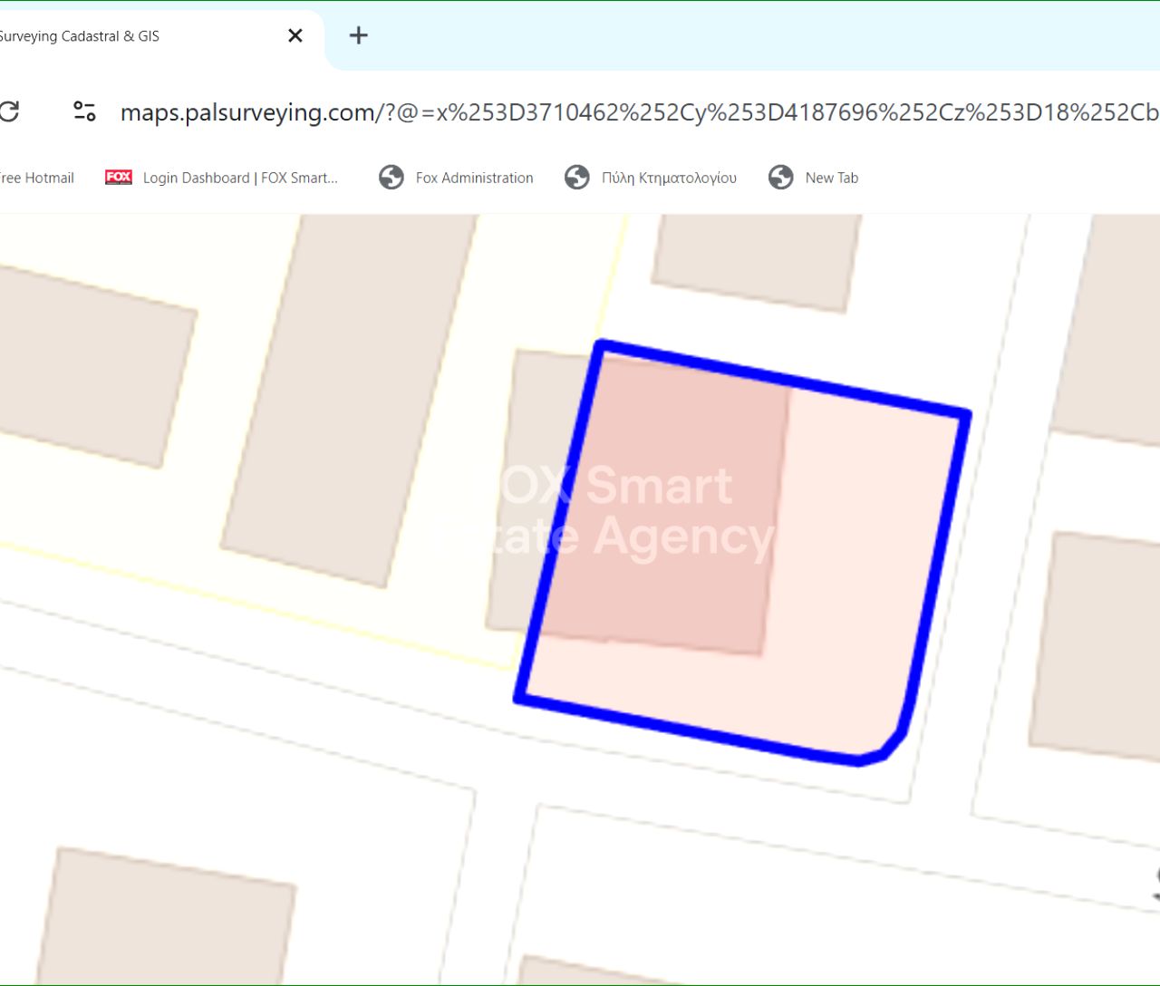Click the globe icon beside New Tab
The width and height of the screenshot is (1160, 986).
(781, 178)
